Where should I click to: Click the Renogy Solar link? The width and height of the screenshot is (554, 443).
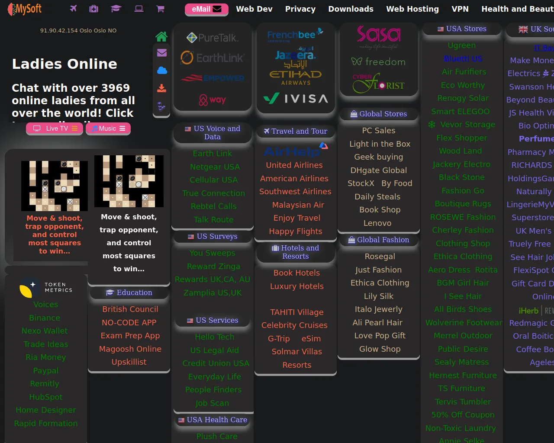[x=463, y=98]
